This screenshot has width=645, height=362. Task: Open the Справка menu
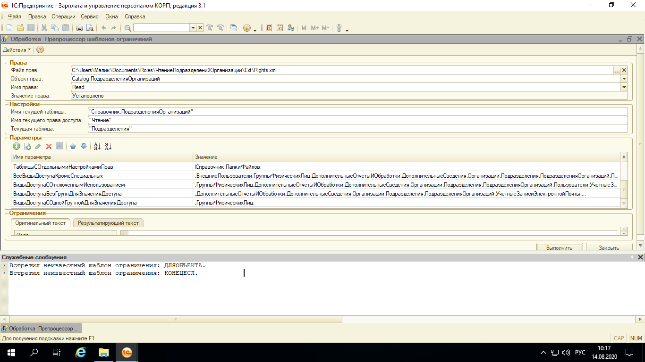(135, 16)
